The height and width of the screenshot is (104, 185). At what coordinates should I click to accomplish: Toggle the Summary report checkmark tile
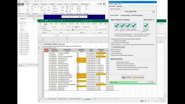[128, 26]
